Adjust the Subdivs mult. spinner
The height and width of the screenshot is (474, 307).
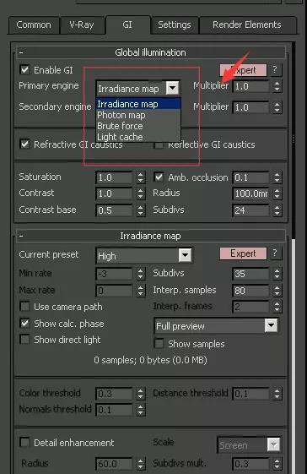click(x=277, y=464)
